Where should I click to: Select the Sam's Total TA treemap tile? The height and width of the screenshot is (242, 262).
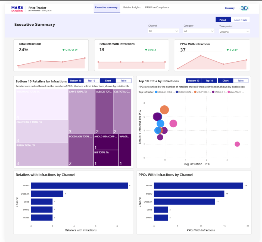[x=82, y=111]
